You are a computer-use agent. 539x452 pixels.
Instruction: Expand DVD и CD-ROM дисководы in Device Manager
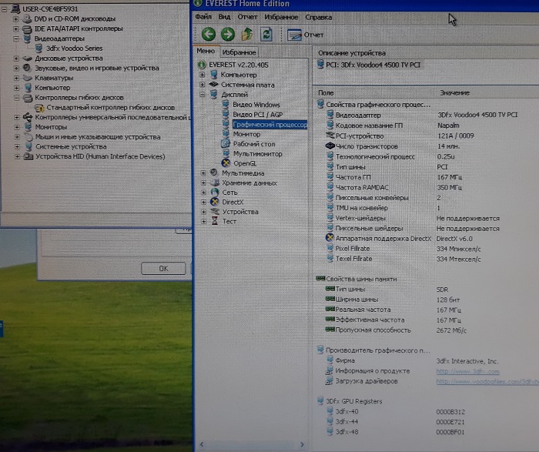15,18
